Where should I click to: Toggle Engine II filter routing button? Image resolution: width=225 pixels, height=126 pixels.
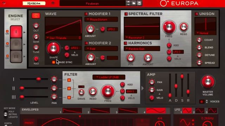tap(69, 89)
